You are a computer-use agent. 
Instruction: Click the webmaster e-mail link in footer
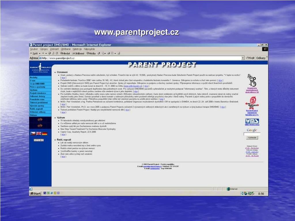[155, 169]
